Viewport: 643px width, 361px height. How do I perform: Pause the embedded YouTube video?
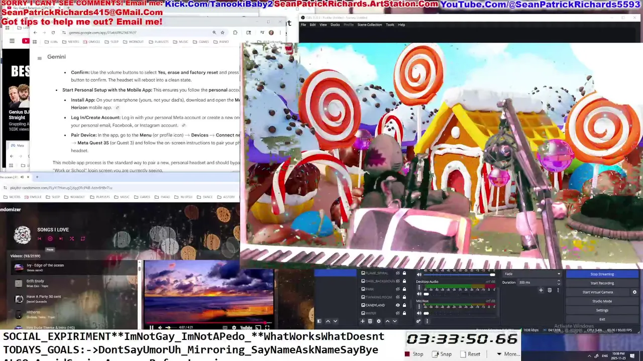click(151, 327)
